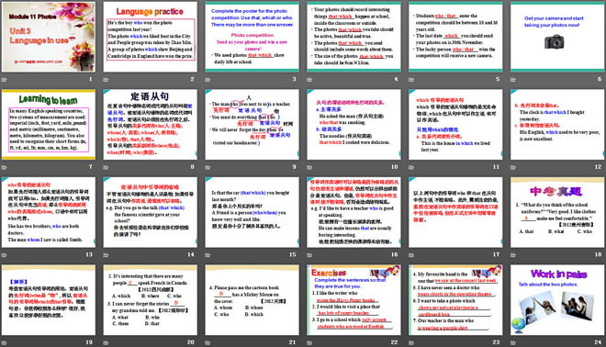The width and height of the screenshot is (606, 347).
Task: Click the animation star icon under slide 22
Action: (309, 342)
